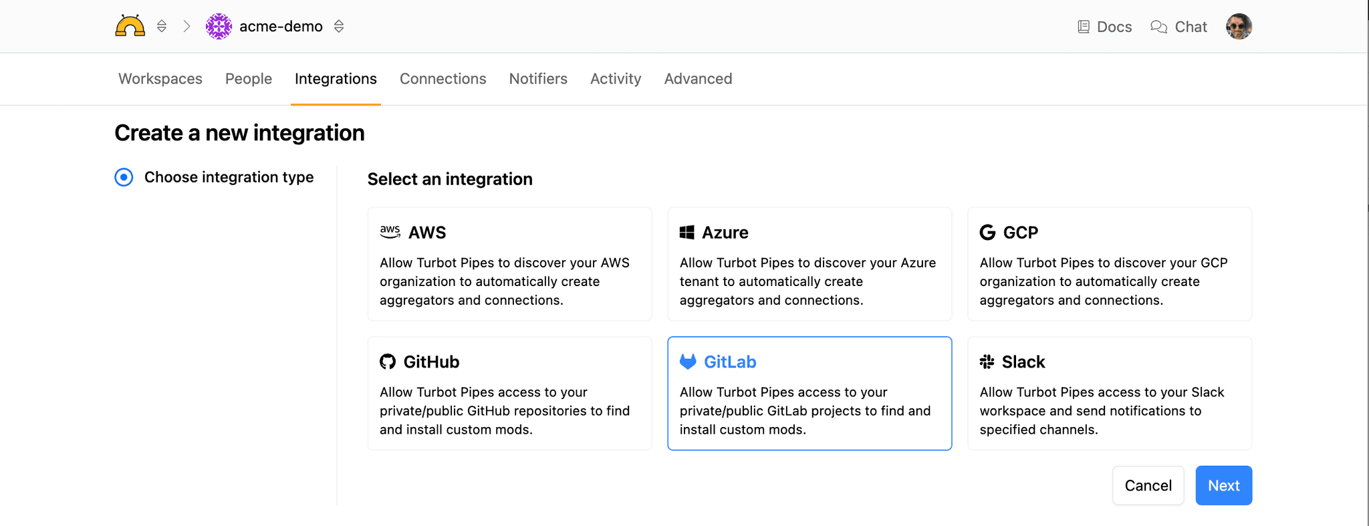Switch to the Workspaces tab
Screen dimensions: 1369x526
(160, 79)
